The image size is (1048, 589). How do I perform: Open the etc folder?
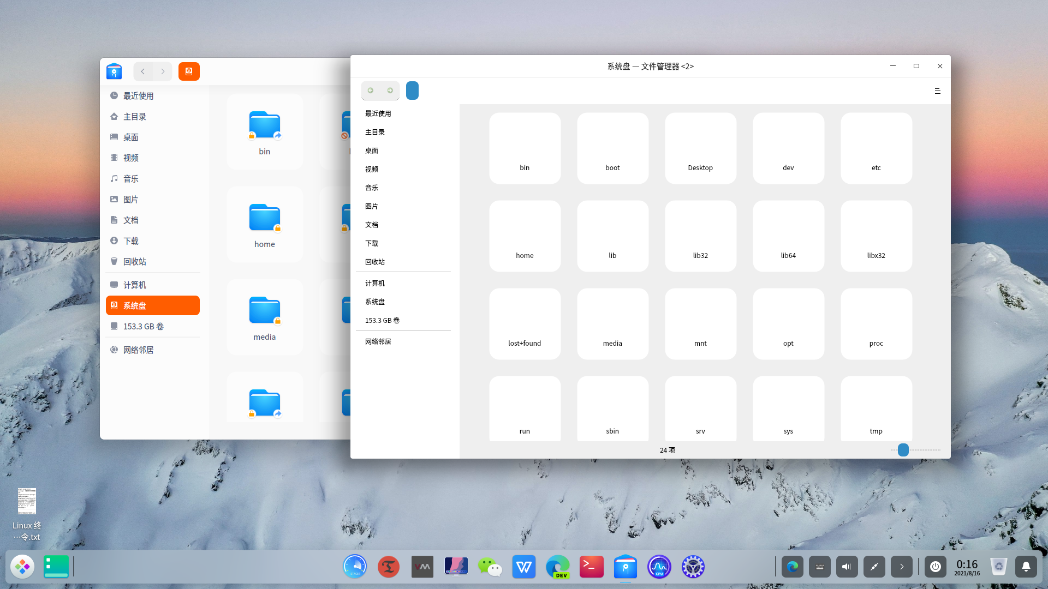(876, 148)
